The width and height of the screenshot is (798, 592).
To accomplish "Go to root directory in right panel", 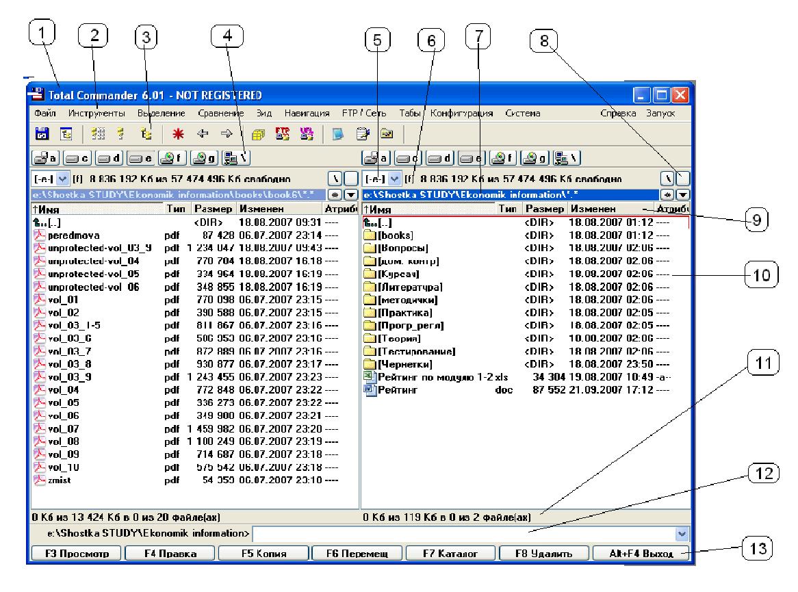I will tap(667, 179).
